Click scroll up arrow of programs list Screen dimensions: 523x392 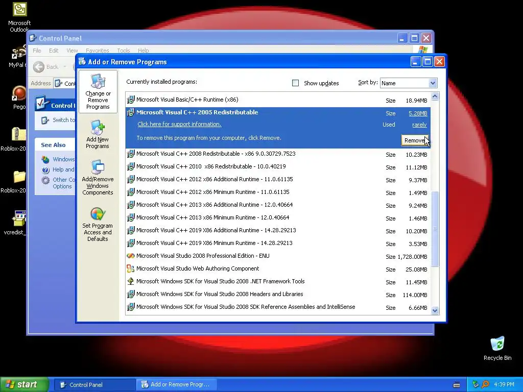[x=435, y=96]
